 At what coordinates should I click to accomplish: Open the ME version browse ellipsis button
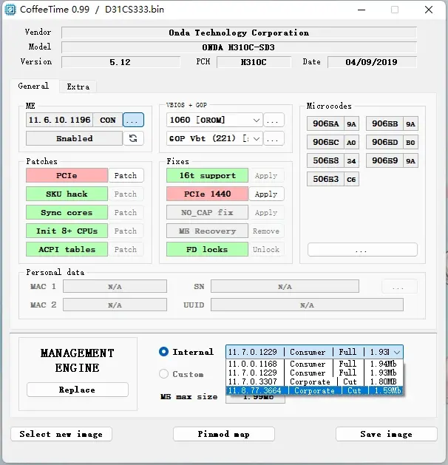click(x=133, y=120)
